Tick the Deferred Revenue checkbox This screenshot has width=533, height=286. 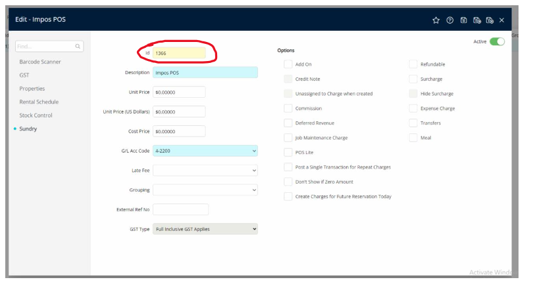point(288,123)
